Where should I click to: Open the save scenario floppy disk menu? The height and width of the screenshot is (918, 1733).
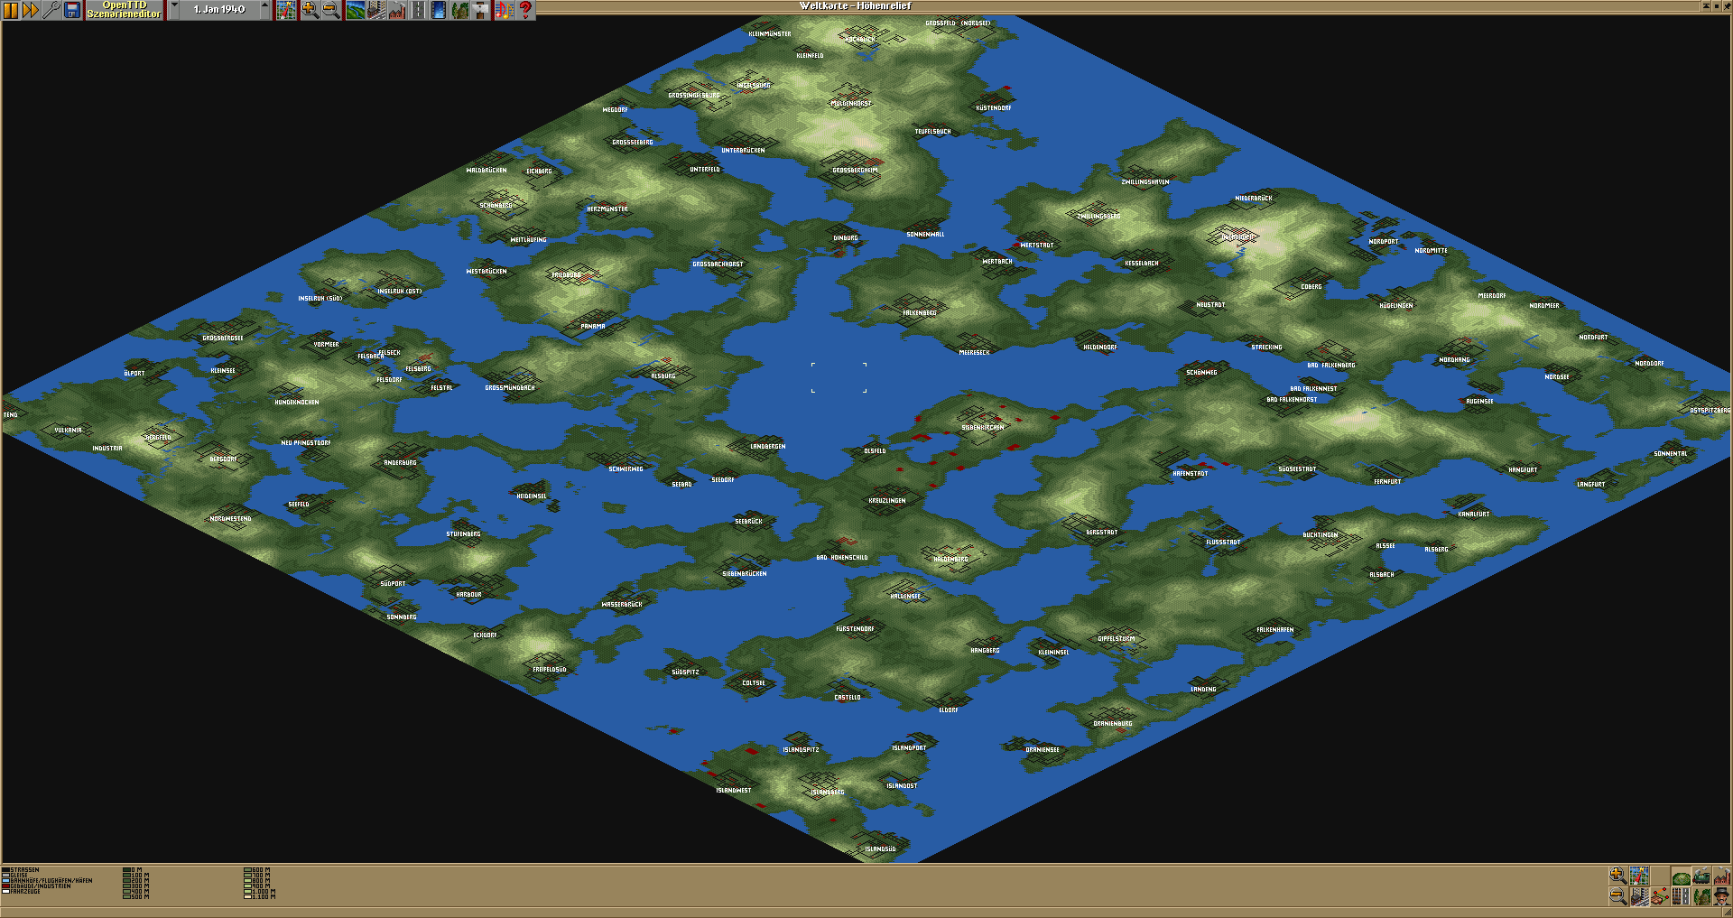(72, 10)
